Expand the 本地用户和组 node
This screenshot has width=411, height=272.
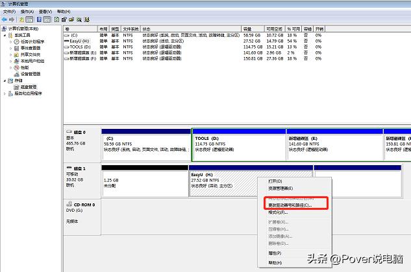pos(10,61)
